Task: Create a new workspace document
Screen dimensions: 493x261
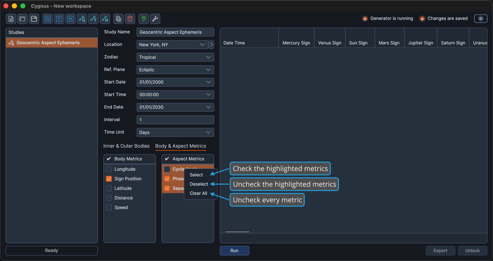Action: coord(11,19)
